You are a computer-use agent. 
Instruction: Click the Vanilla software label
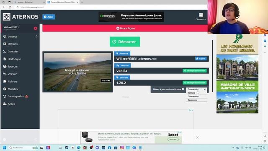122,71
